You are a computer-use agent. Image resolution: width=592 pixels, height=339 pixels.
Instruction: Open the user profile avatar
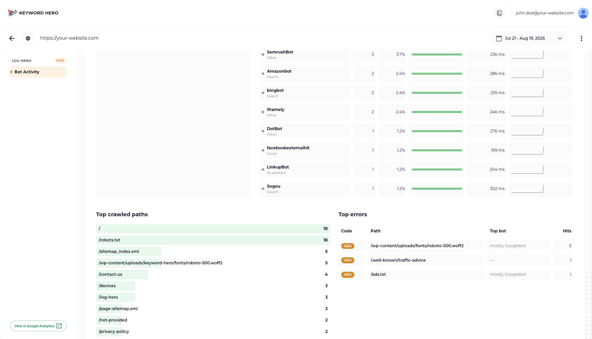coord(583,13)
